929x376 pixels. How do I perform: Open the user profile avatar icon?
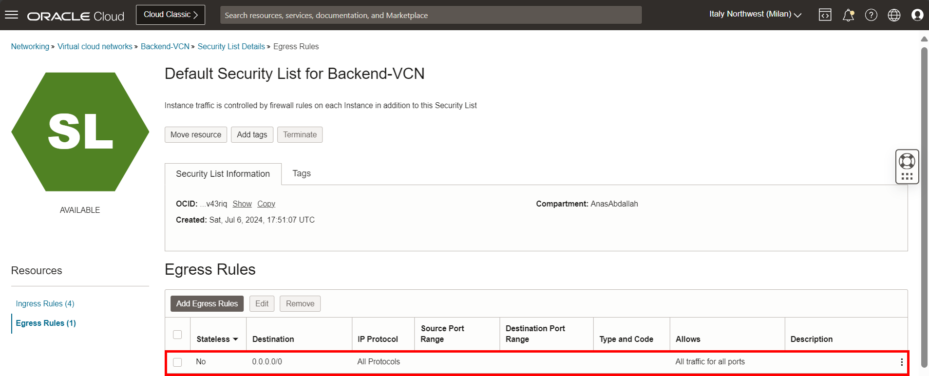pyautogui.click(x=917, y=15)
